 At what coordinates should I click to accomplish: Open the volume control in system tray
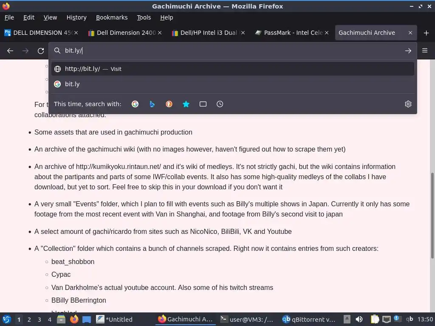[x=359, y=319]
